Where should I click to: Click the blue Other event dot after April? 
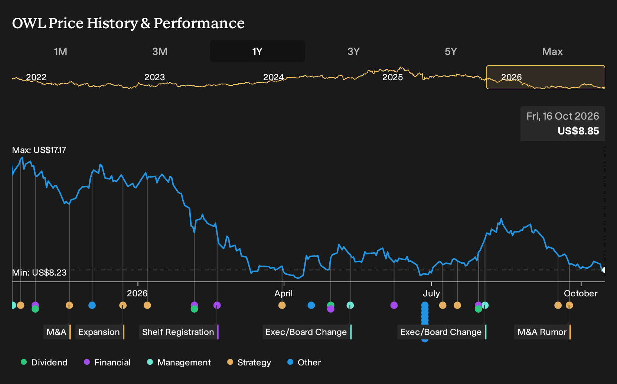(311, 305)
